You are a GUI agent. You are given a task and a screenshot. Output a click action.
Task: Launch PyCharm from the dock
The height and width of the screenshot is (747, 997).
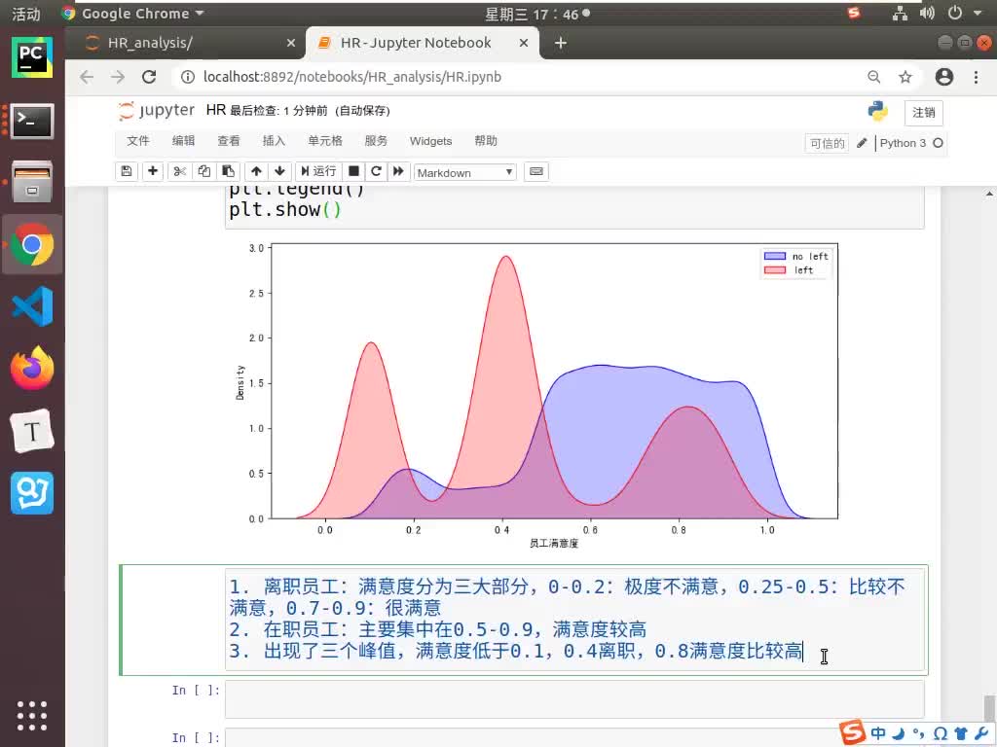coord(32,57)
